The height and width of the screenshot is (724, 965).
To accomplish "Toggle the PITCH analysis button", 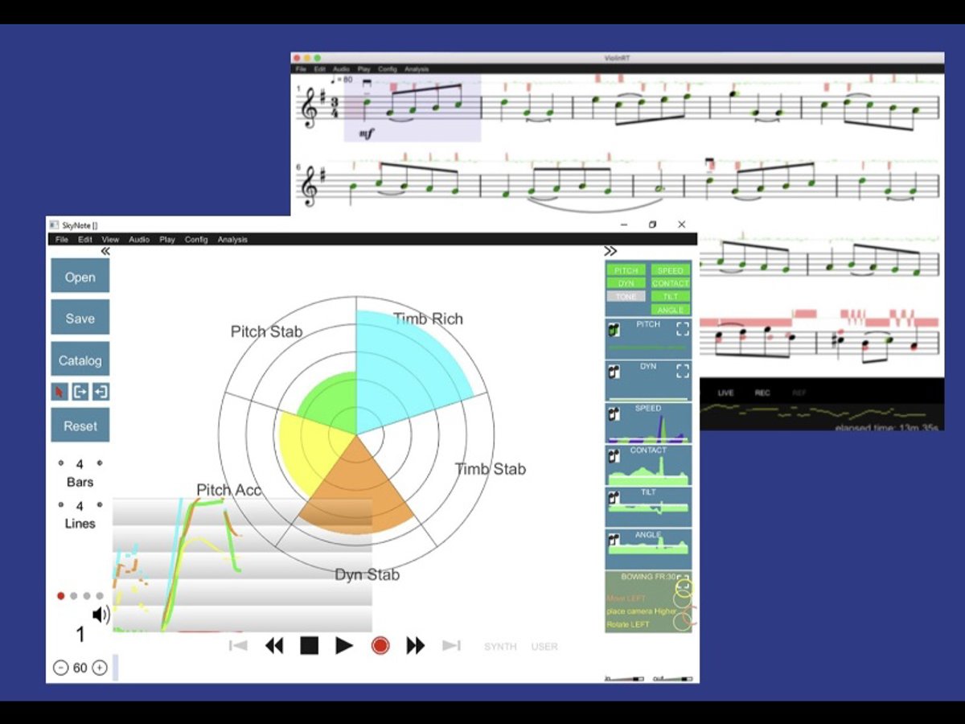I will tap(626, 270).
